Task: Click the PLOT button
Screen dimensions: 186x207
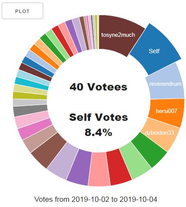Action: (22, 11)
